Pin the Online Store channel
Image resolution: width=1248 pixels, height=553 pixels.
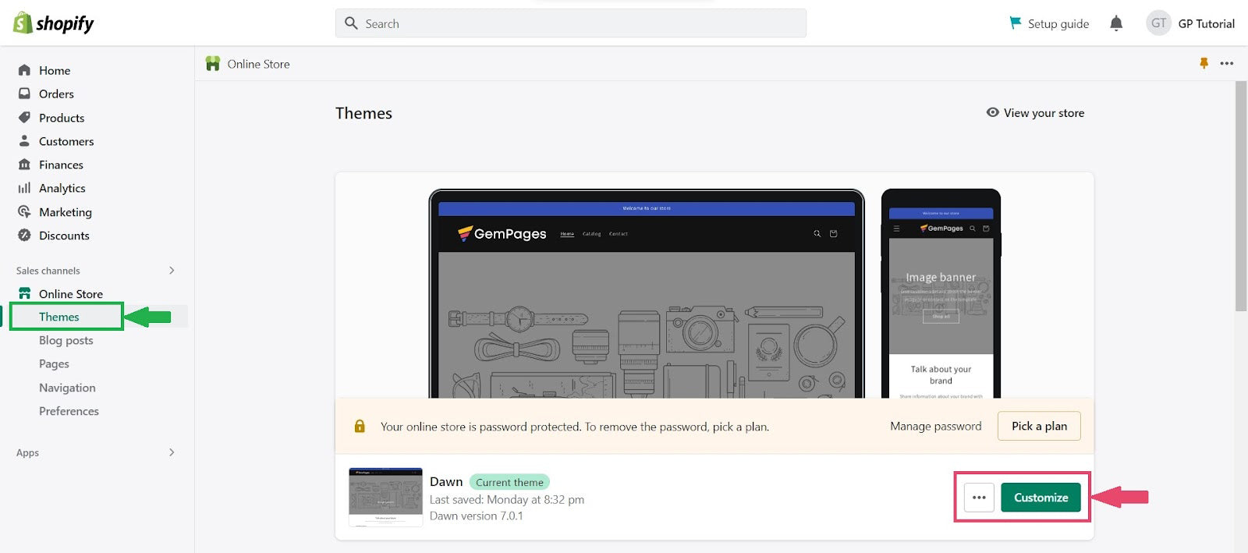(1204, 63)
